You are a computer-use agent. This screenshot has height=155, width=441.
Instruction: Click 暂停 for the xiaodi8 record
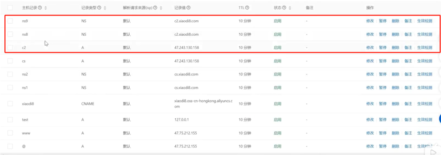382,104
